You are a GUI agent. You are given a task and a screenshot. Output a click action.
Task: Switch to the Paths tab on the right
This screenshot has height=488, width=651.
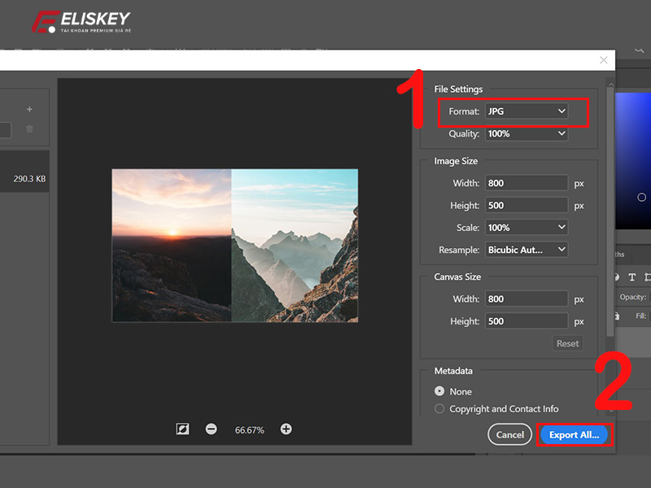pos(621,255)
